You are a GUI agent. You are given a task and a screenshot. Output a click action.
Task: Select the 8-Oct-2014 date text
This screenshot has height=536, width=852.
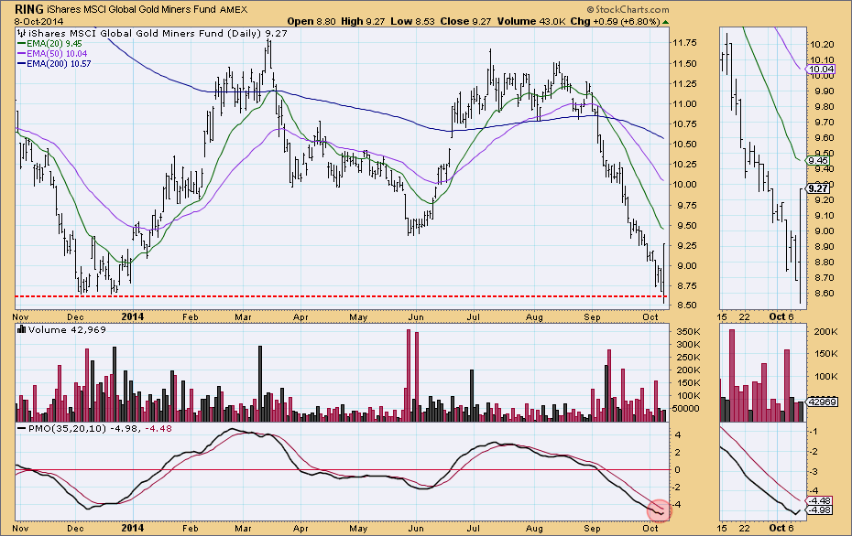pyautogui.click(x=38, y=22)
